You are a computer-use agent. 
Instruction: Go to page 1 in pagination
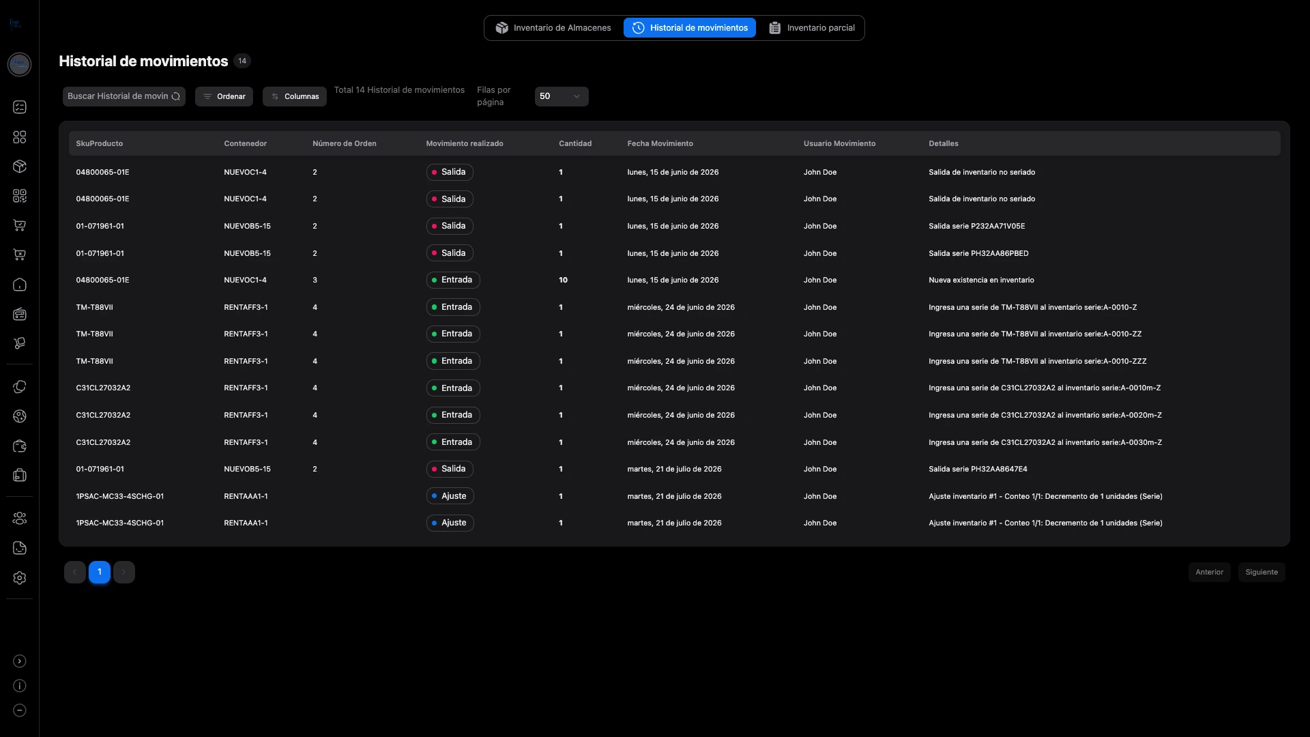[x=100, y=572]
